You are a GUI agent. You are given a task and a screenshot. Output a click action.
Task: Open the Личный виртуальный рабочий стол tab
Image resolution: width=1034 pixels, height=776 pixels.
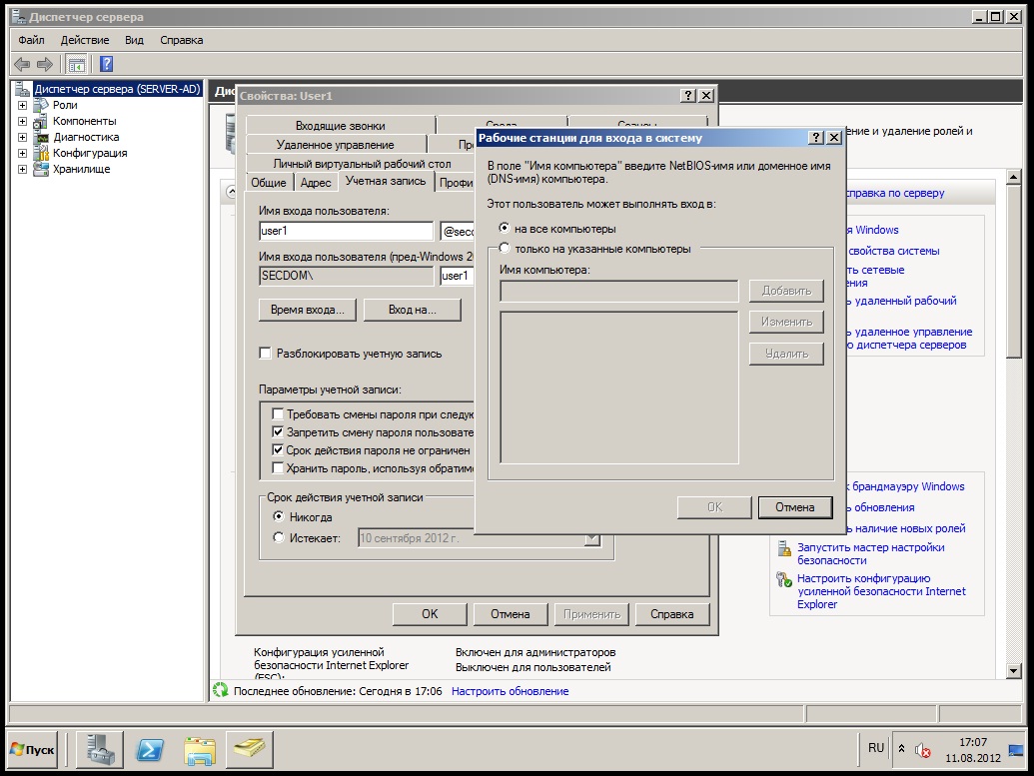[362, 164]
